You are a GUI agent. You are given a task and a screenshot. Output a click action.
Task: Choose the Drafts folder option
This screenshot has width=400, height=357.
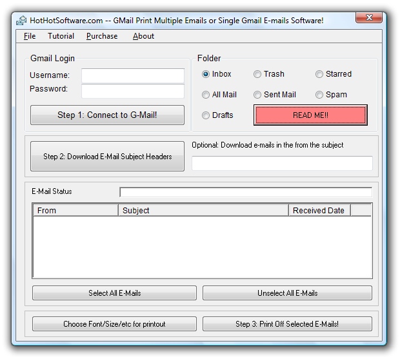pyautogui.click(x=206, y=115)
